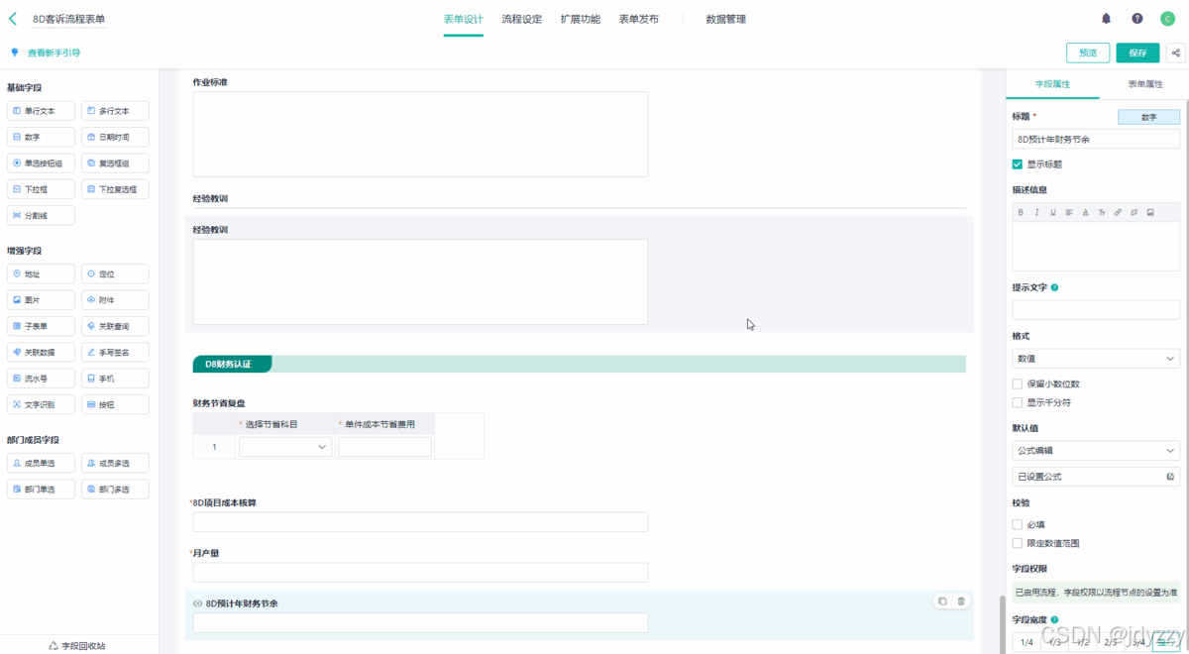Open the 格式 dropdown showing 数值
The width and height of the screenshot is (1189, 654).
coord(1096,359)
